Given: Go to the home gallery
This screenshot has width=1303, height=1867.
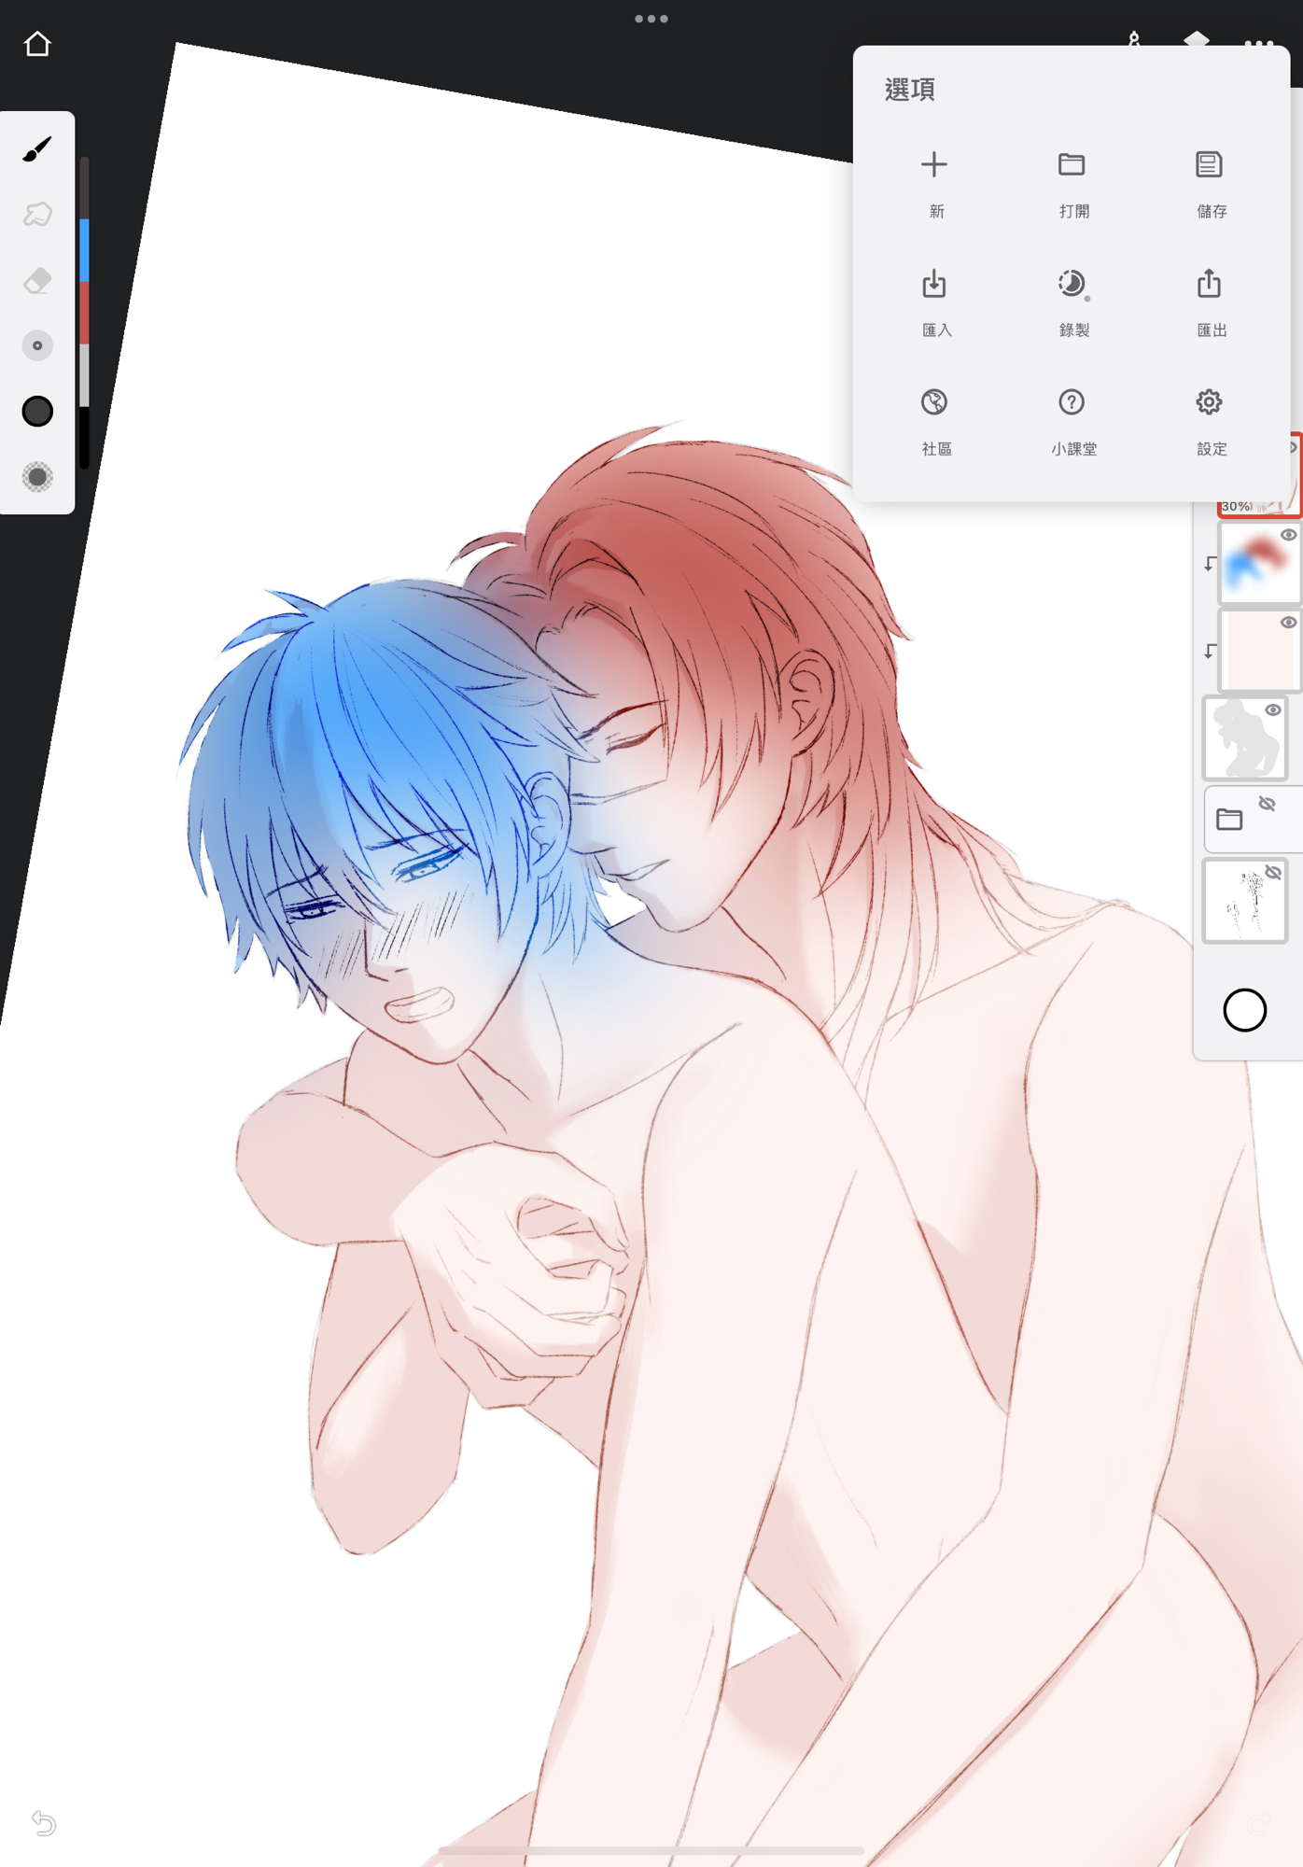Looking at the screenshot, I should click(37, 44).
